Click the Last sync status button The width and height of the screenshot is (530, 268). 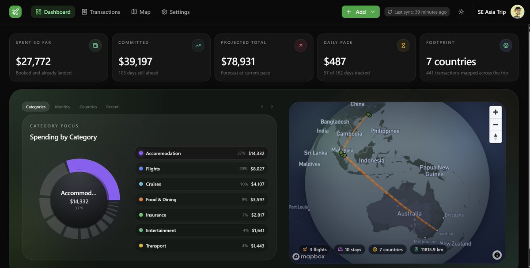click(417, 12)
